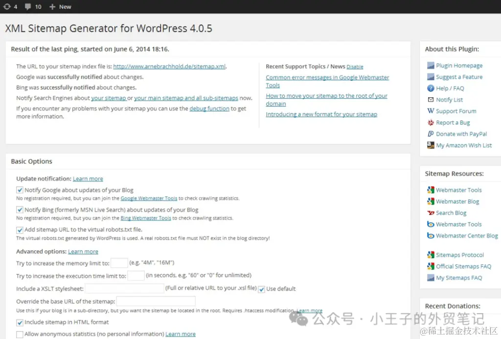Image resolution: width=501 pixels, height=339 pixels.
Task: Open My Amazon Wish List link text
Action: click(x=464, y=145)
